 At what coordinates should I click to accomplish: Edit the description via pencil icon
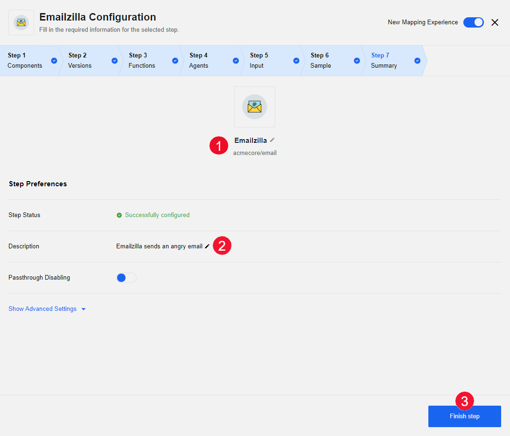click(x=207, y=246)
